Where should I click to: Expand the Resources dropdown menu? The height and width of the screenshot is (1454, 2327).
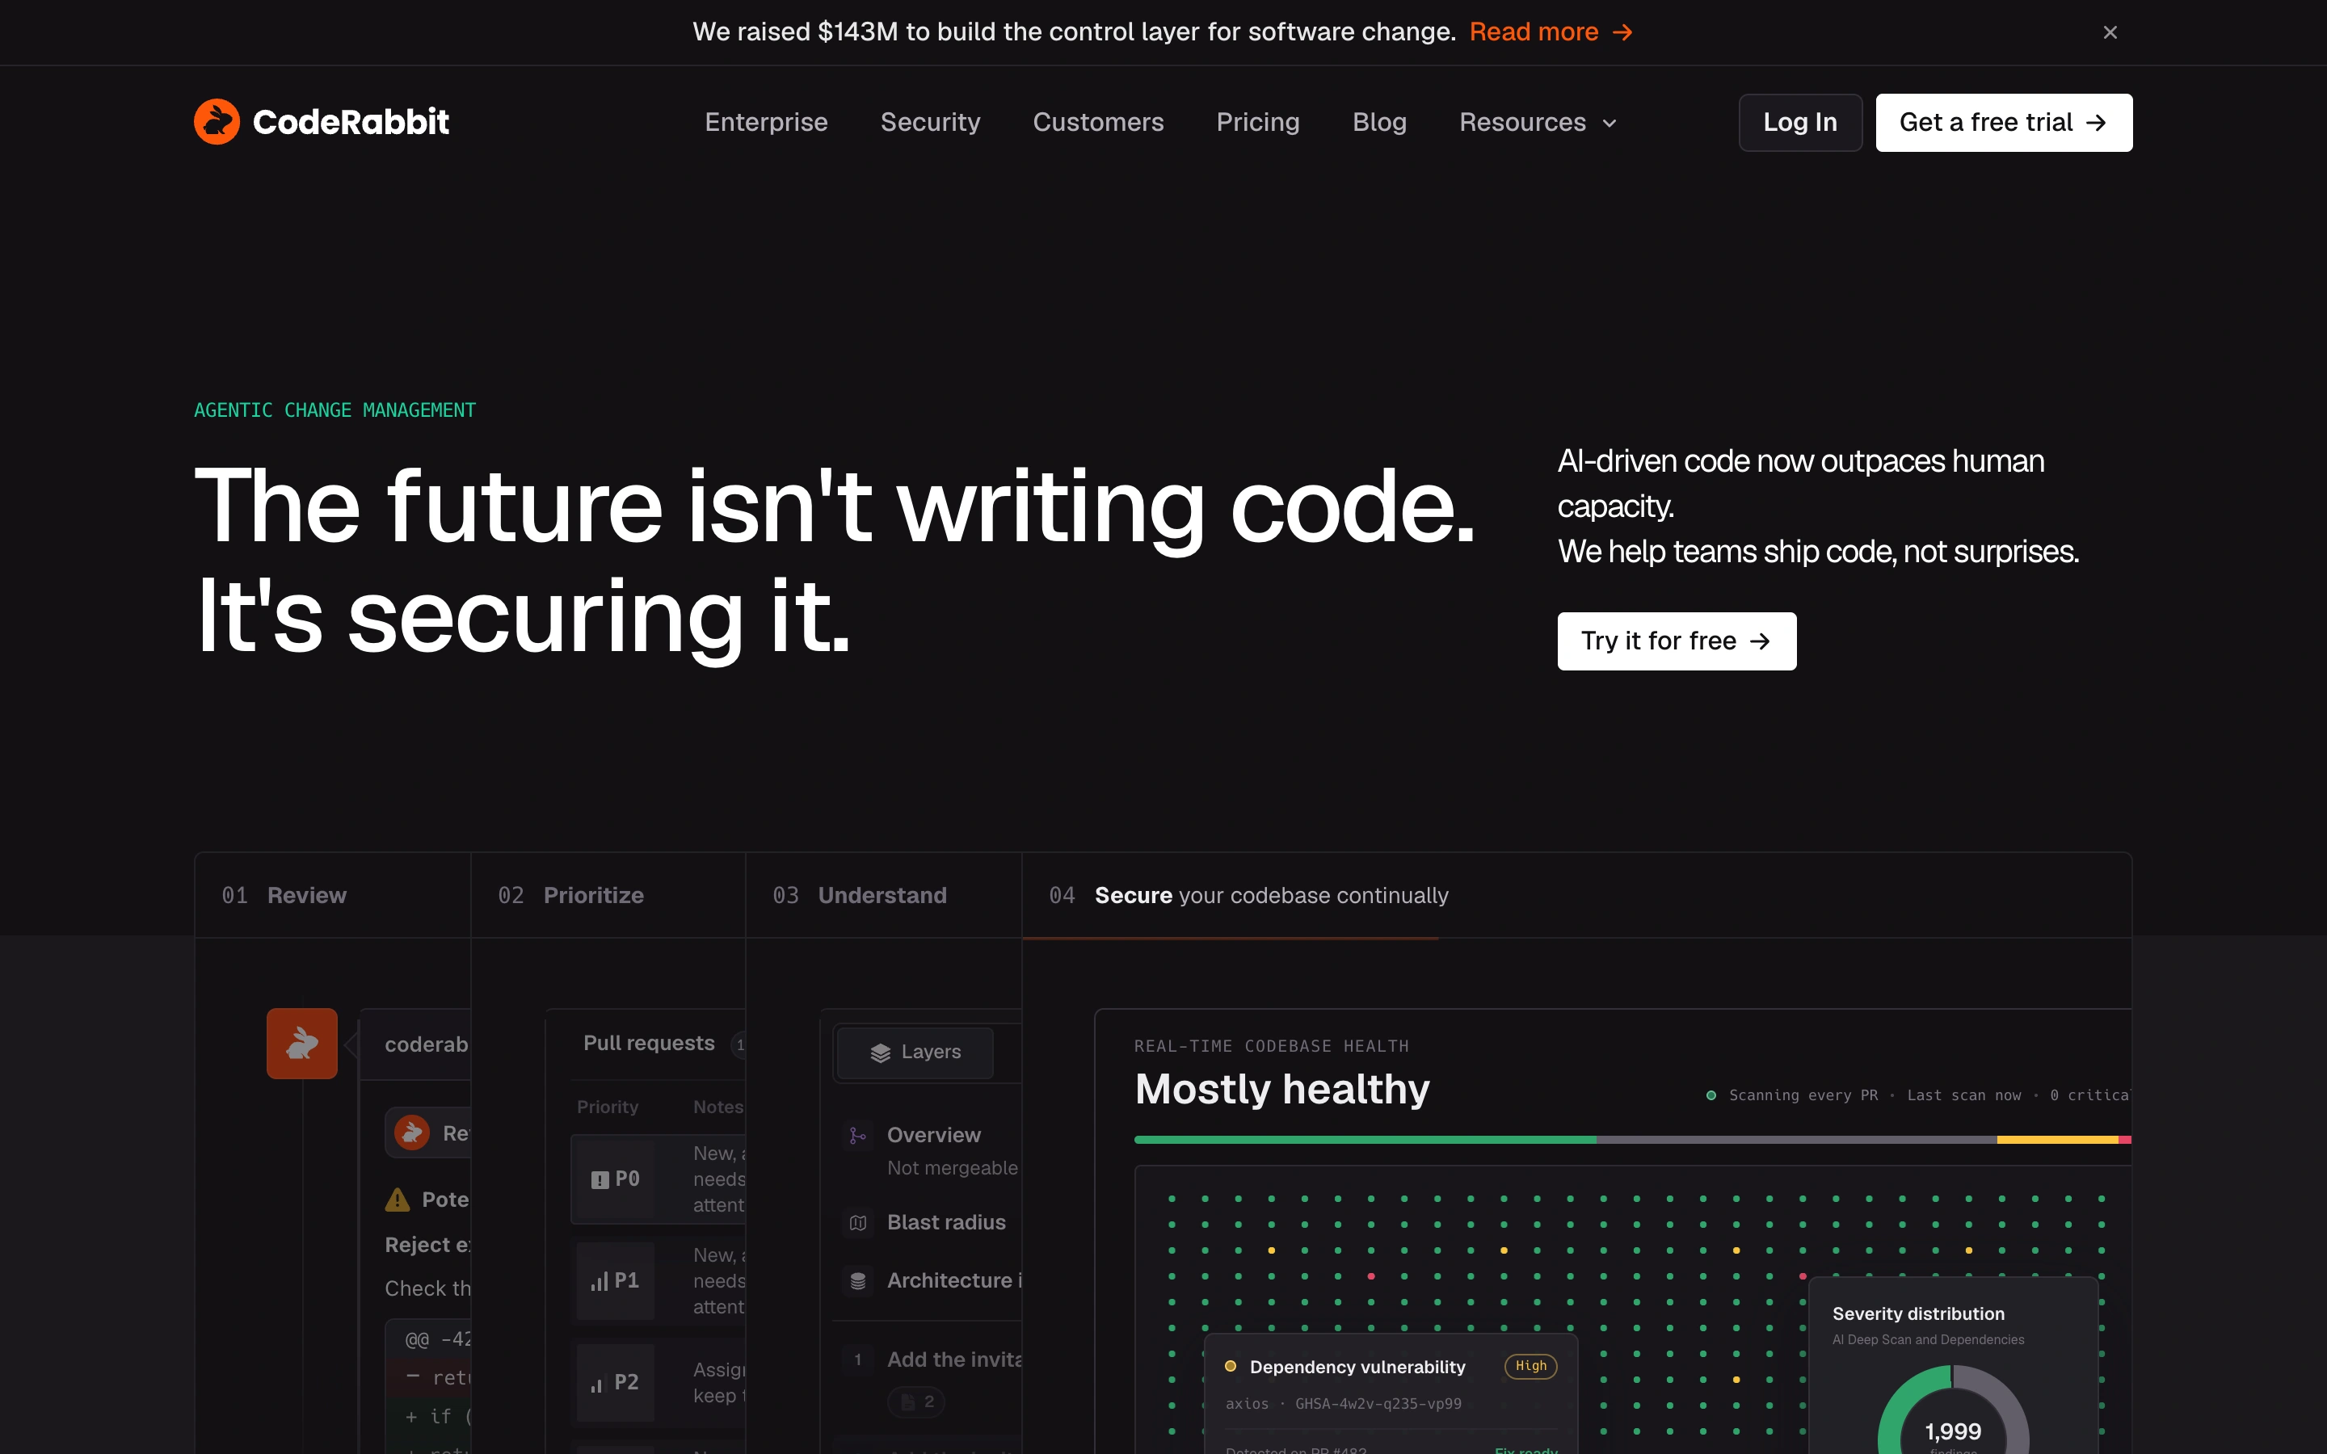point(1538,122)
